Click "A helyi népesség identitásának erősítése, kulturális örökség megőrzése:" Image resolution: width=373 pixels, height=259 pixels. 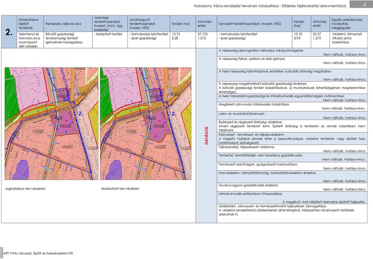275,71
